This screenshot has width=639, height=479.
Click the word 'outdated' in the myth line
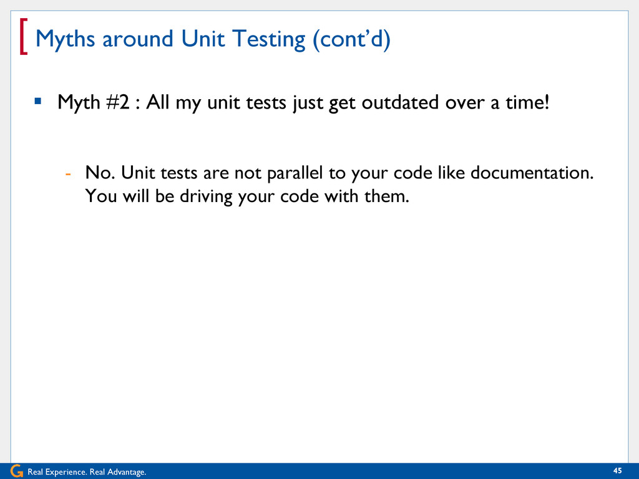400,102
